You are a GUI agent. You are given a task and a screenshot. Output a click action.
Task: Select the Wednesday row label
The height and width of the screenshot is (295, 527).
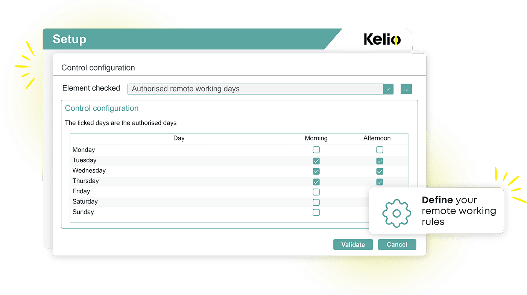coord(89,170)
